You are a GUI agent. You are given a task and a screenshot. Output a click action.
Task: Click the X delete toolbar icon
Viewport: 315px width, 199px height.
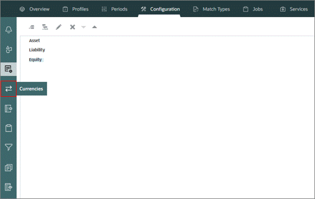(x=72, y=27)
